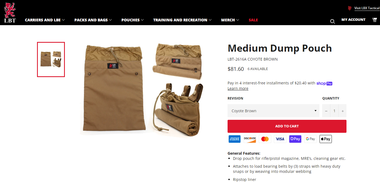This screenshot has height=182, width=380.
Task: Click the Google Pay payment icon
Action: [x=310, y=139]
